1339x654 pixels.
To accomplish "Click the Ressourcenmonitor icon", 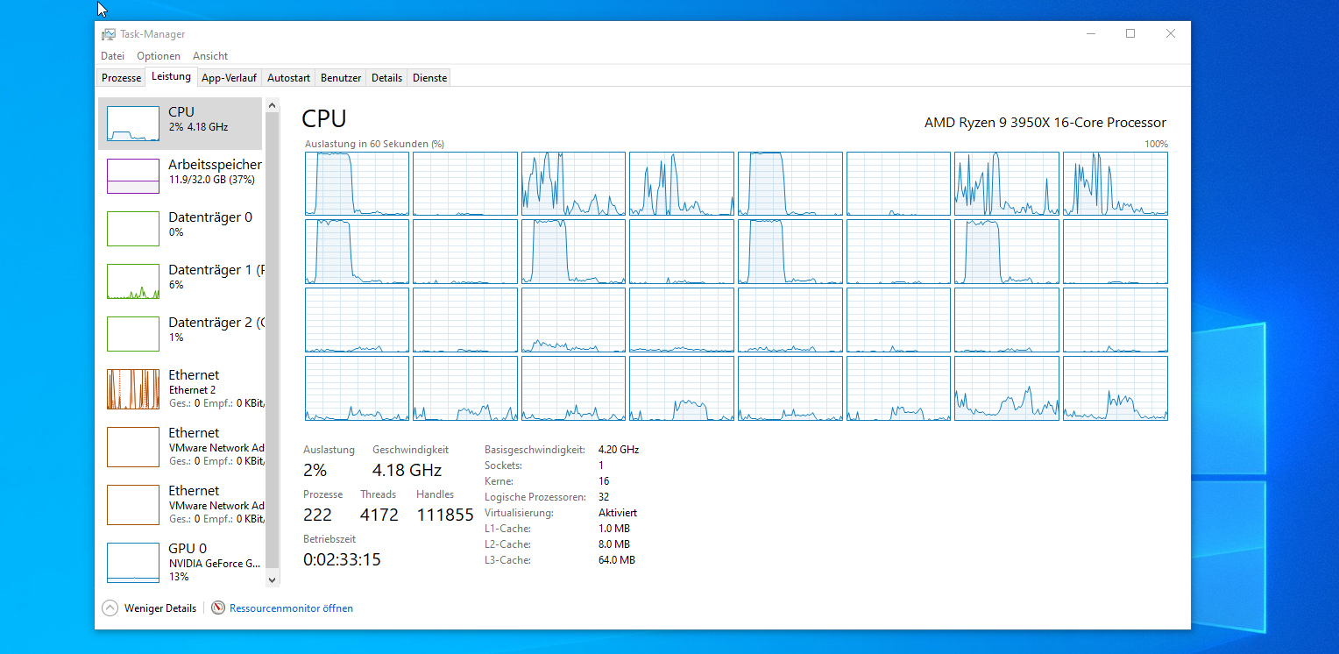I will [218, 608].
